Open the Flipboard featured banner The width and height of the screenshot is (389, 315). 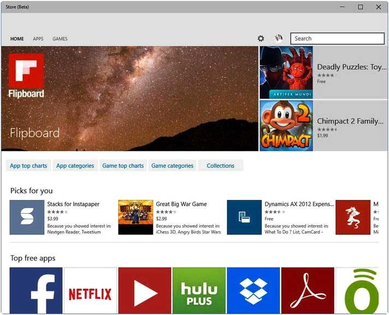click(129, 99)
